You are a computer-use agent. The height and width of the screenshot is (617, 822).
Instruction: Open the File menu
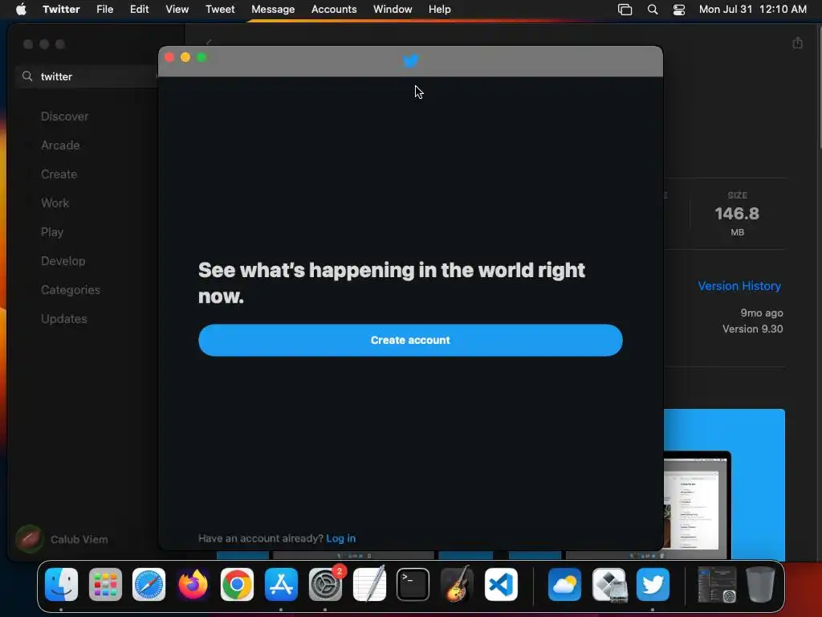point(105,9)
